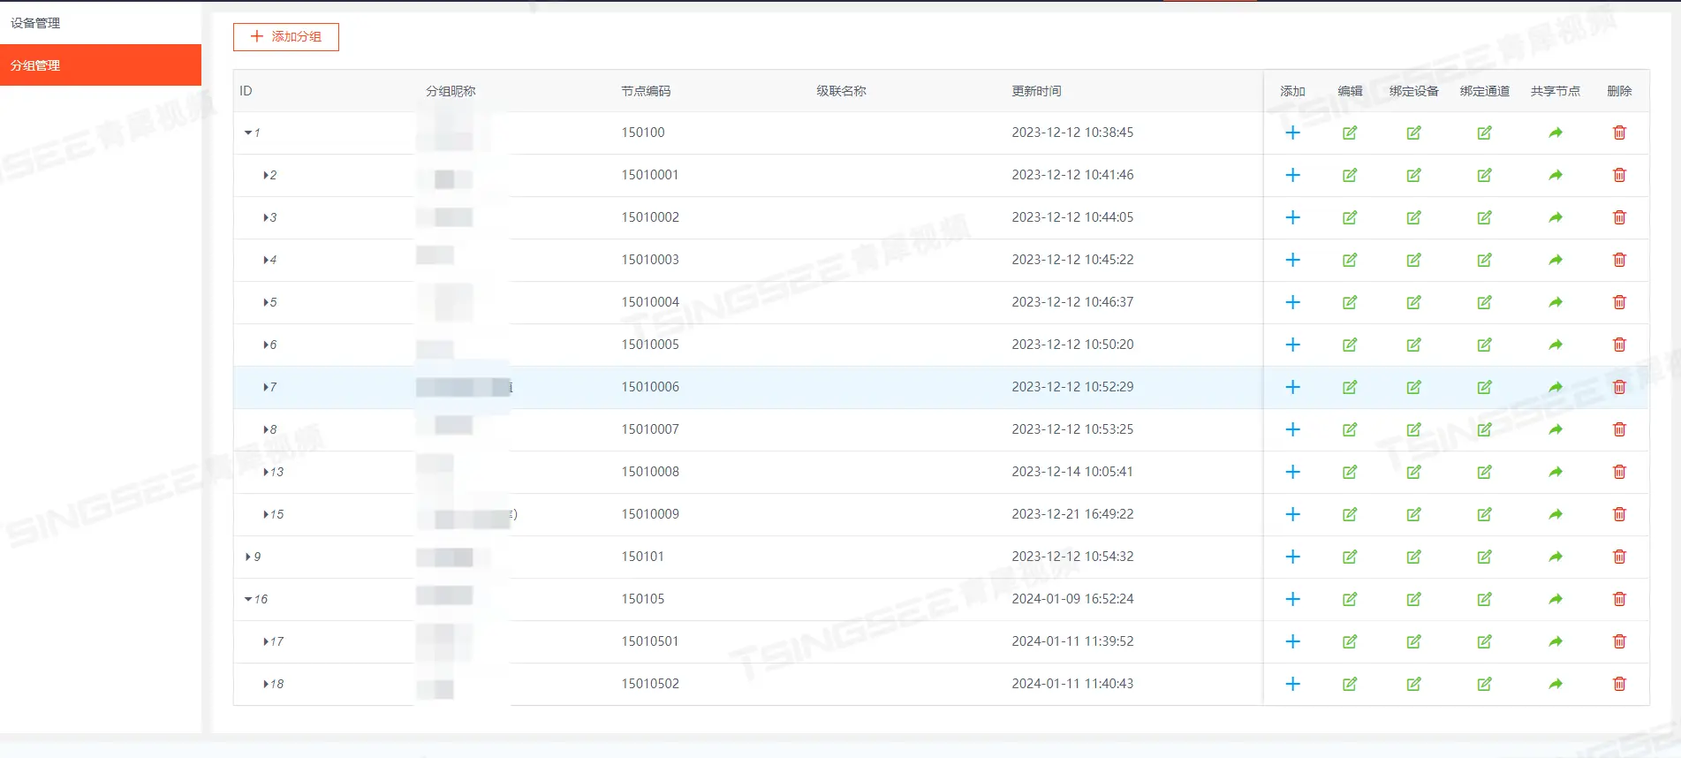The width and height of the screenshot is (1681, 758).
Task: Click the 共享节点 column header
Action: tap(1555, 91)
